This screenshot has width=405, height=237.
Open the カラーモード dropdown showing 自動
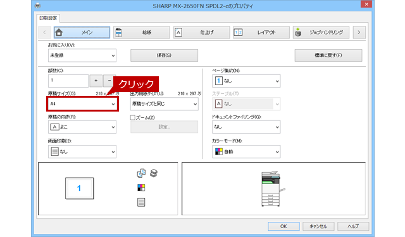(x=246, y=152)
